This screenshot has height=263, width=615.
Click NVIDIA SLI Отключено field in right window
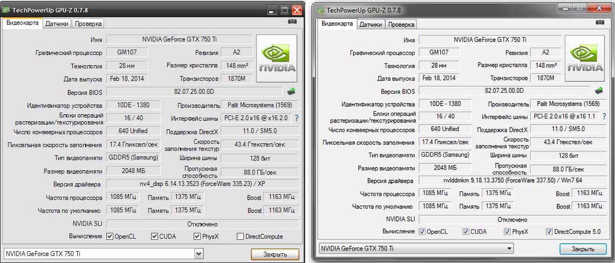coord(512,219)
